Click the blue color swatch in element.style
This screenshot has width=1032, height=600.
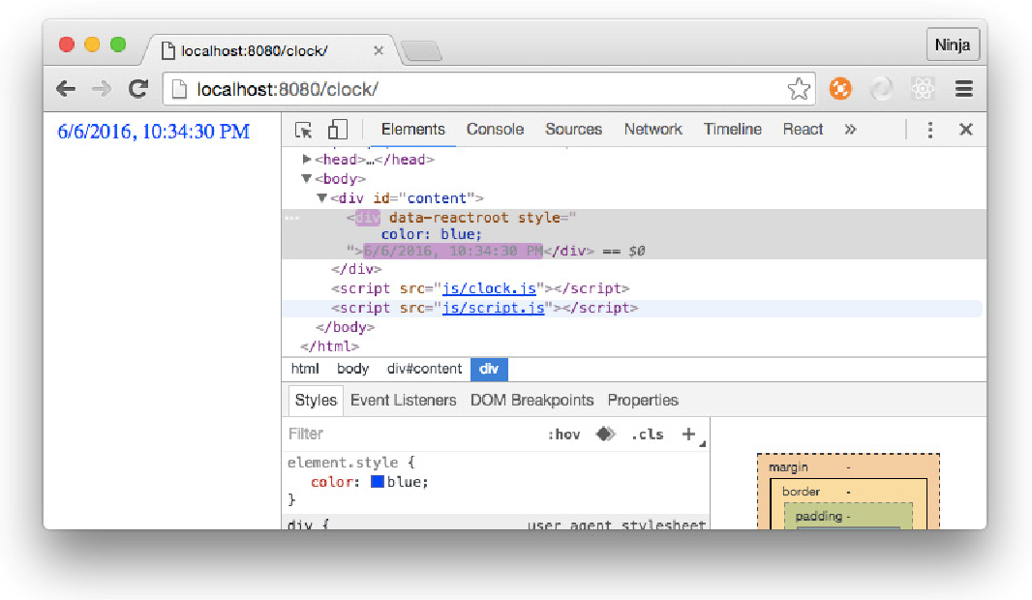tap(377, 481)
